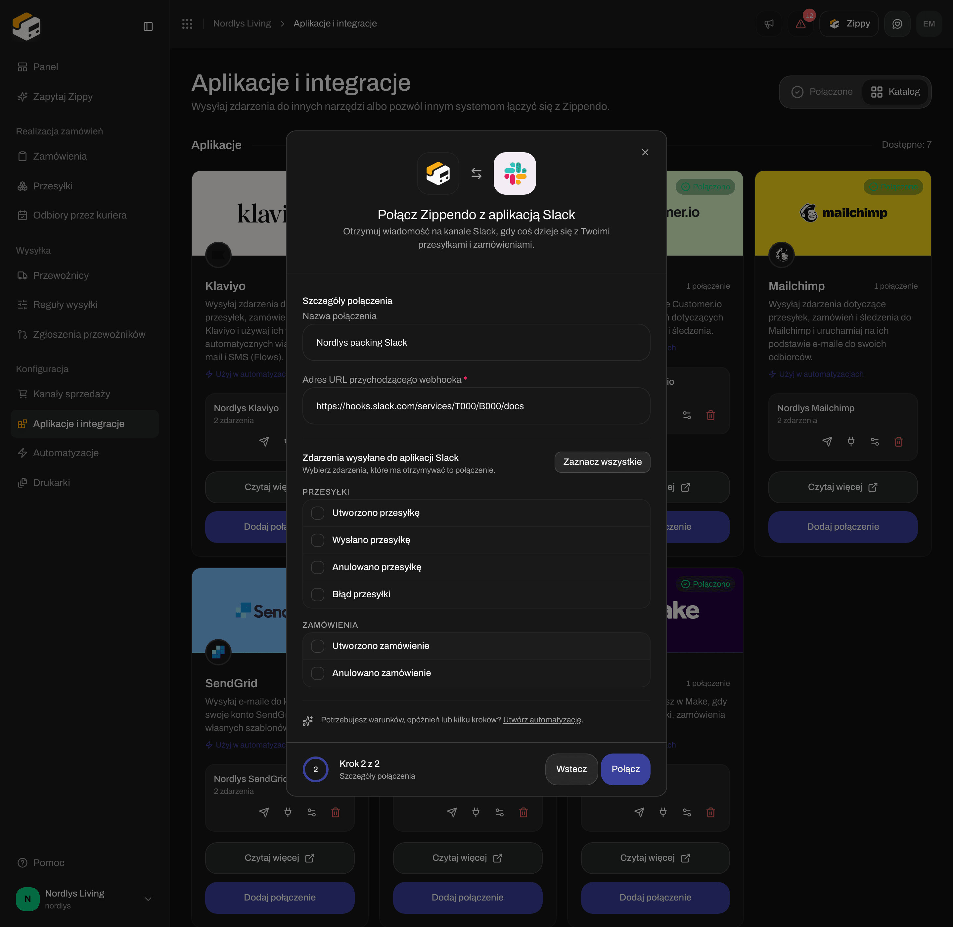The width and height of the screenshot is (953, 927).
Task: Close the Slack connection dialog
Action: [645, 152]
